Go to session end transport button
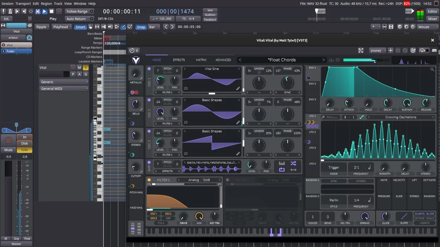Image resolution: width=440 pixels, height=247 pixels. pos(24,11)
